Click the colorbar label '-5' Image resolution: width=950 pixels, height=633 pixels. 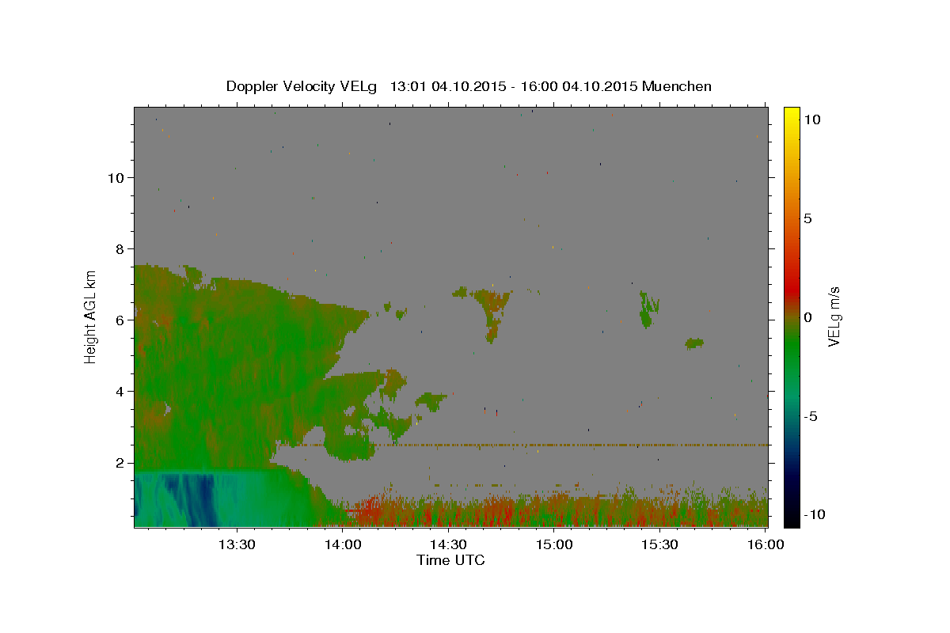point(811,416)
